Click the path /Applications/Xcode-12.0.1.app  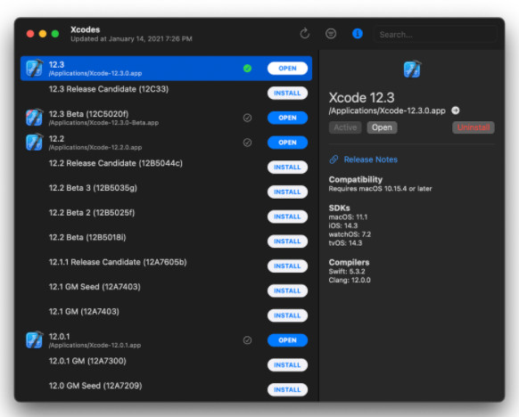[95, 345]
